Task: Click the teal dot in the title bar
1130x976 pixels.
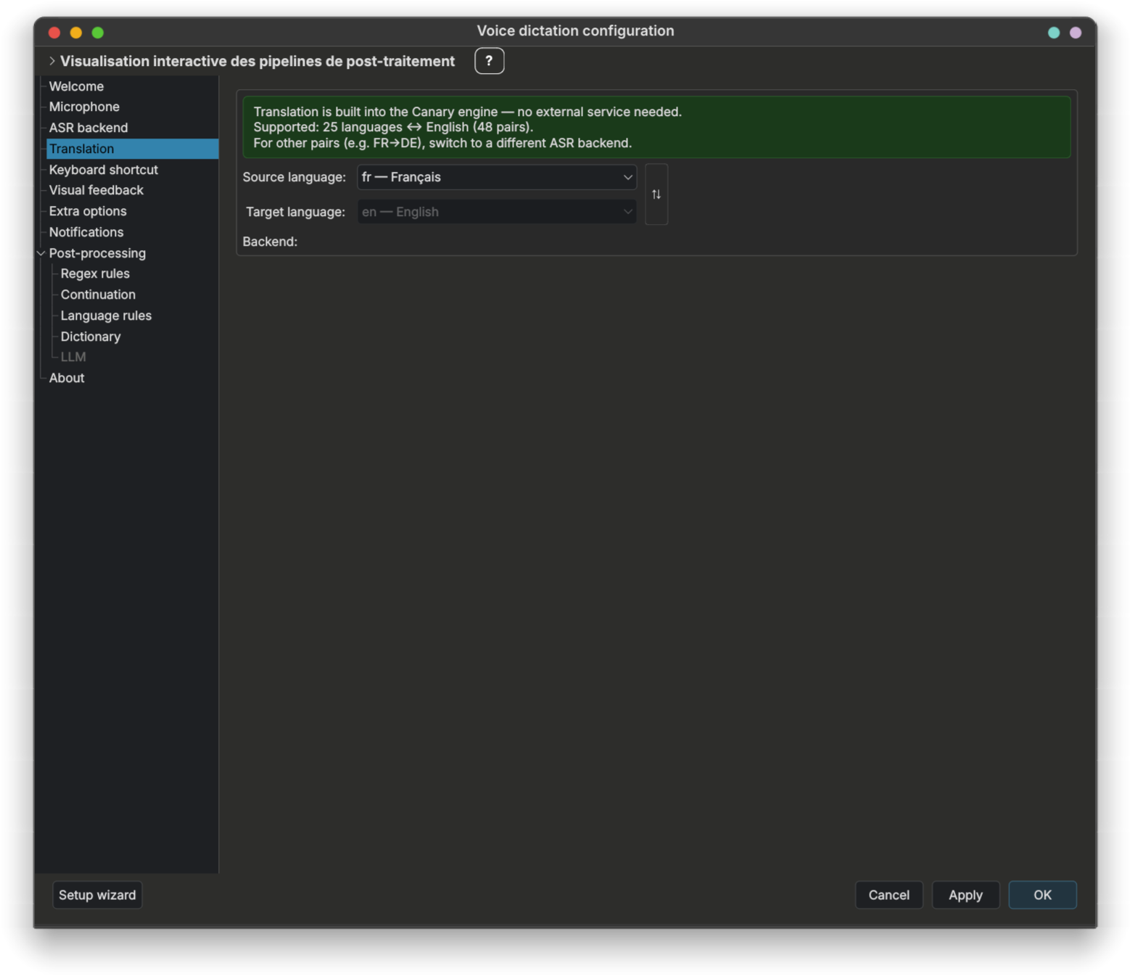Action: coord(1054,32)
